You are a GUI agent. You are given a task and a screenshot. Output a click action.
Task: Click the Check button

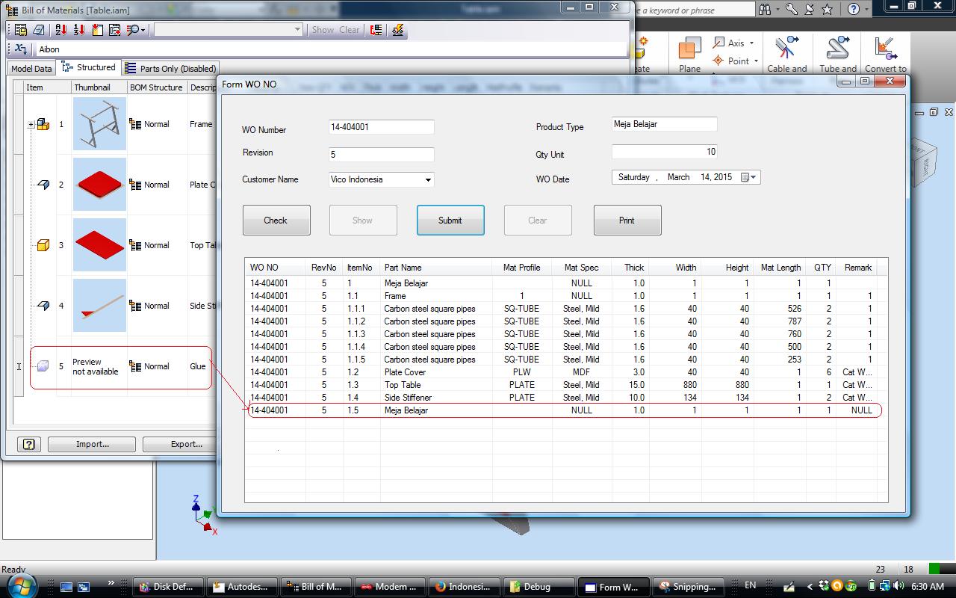pyautogui.click(x=276, y=221)
